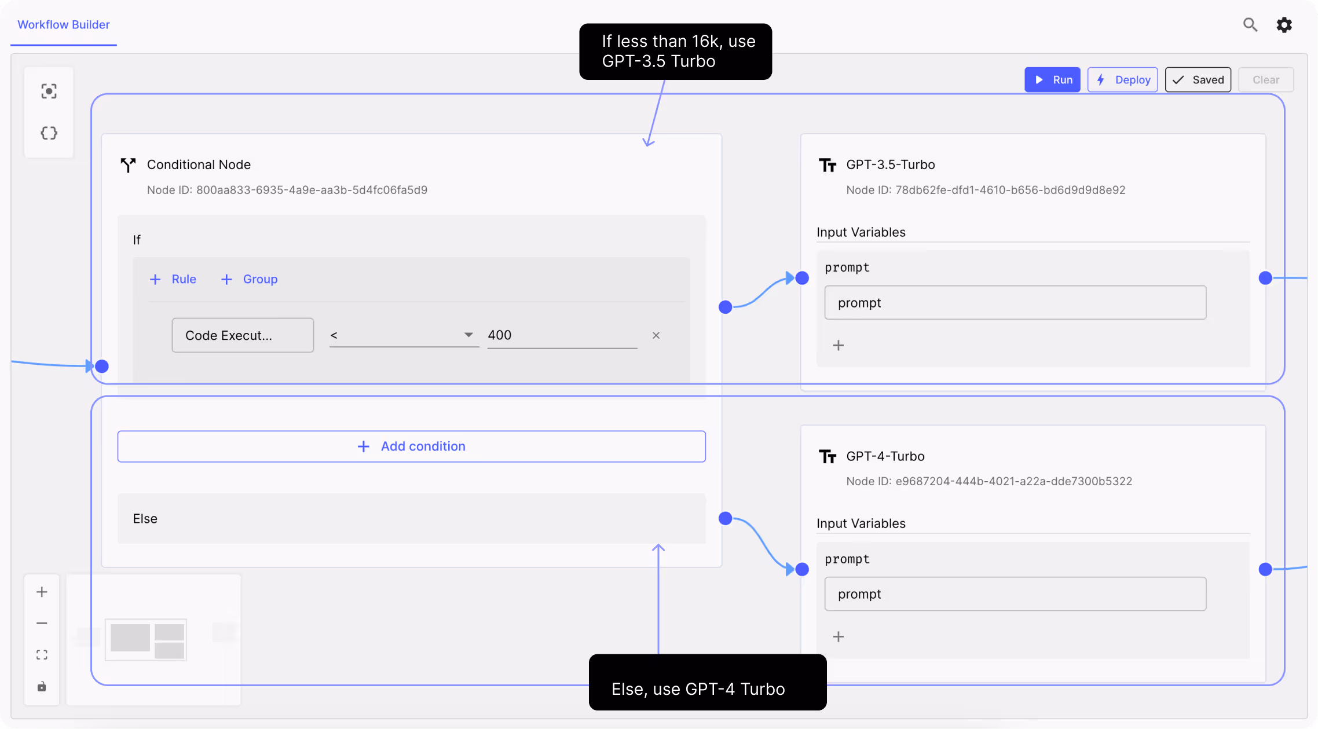Click the minimap thumbnail overview
The width and height of the screenshot is (1318, 729).
click(147, 640)
